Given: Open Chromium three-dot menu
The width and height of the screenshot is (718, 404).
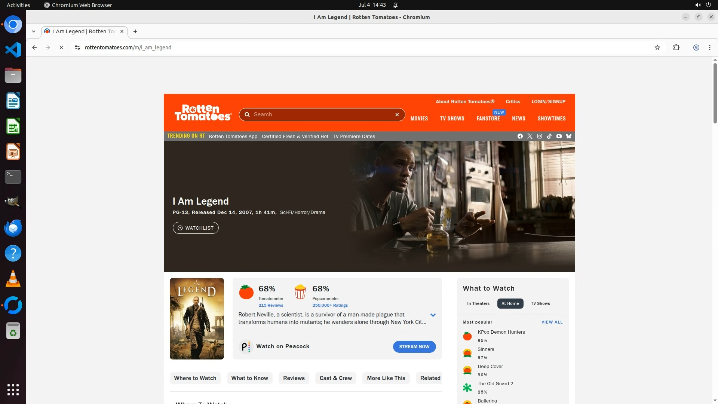Looking at the screenshot, I should pos(709,48).
